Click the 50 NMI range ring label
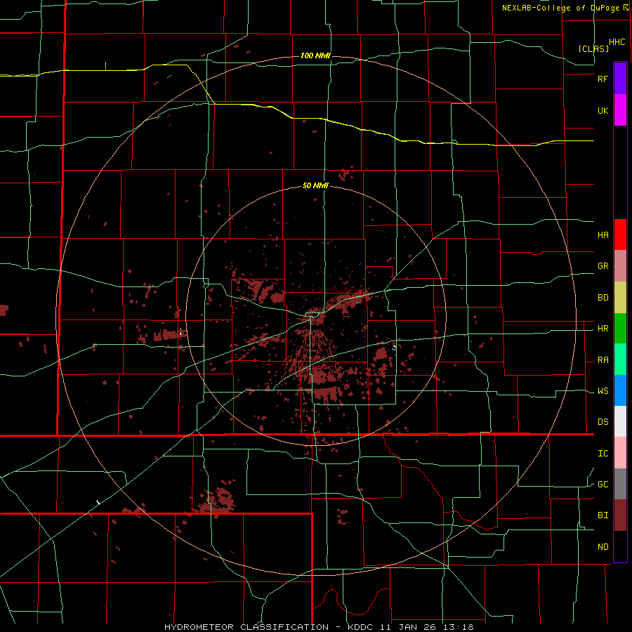Screen dimensions: 632x632 [315, 186]
